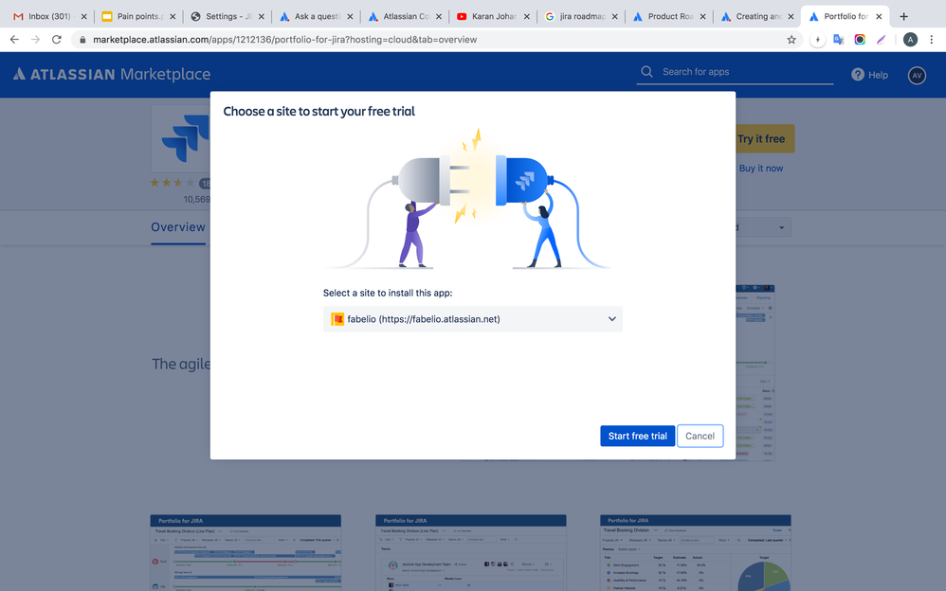
Task: Click the Portfolio for Jira app logo
Action: (x=180, y=138)
